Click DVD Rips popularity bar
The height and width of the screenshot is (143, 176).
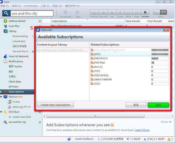[x=160, y=63]
